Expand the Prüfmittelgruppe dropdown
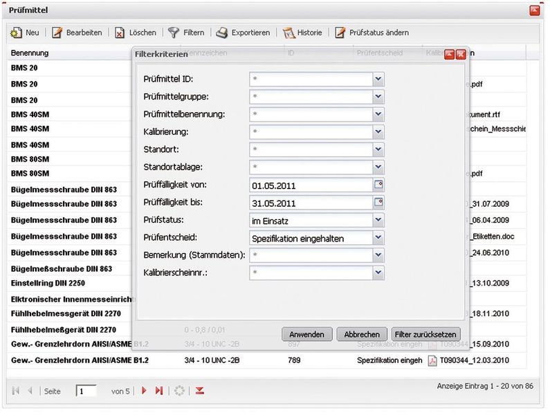This screenshot has height=415, width=550. point(378,97)
